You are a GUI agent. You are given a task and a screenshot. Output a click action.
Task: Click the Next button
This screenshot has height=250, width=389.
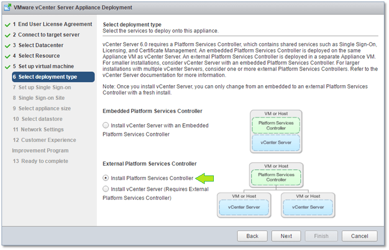(x=286, y=236)
